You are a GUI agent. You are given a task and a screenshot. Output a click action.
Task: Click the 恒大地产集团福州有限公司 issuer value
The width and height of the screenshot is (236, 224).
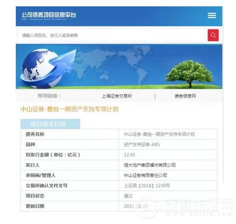tap(150, 165)
